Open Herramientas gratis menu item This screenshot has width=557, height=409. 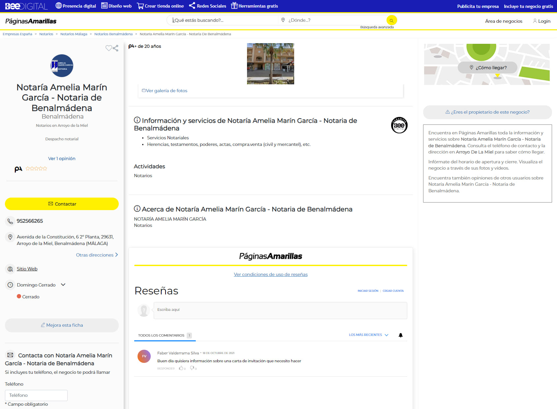point(254,6)
